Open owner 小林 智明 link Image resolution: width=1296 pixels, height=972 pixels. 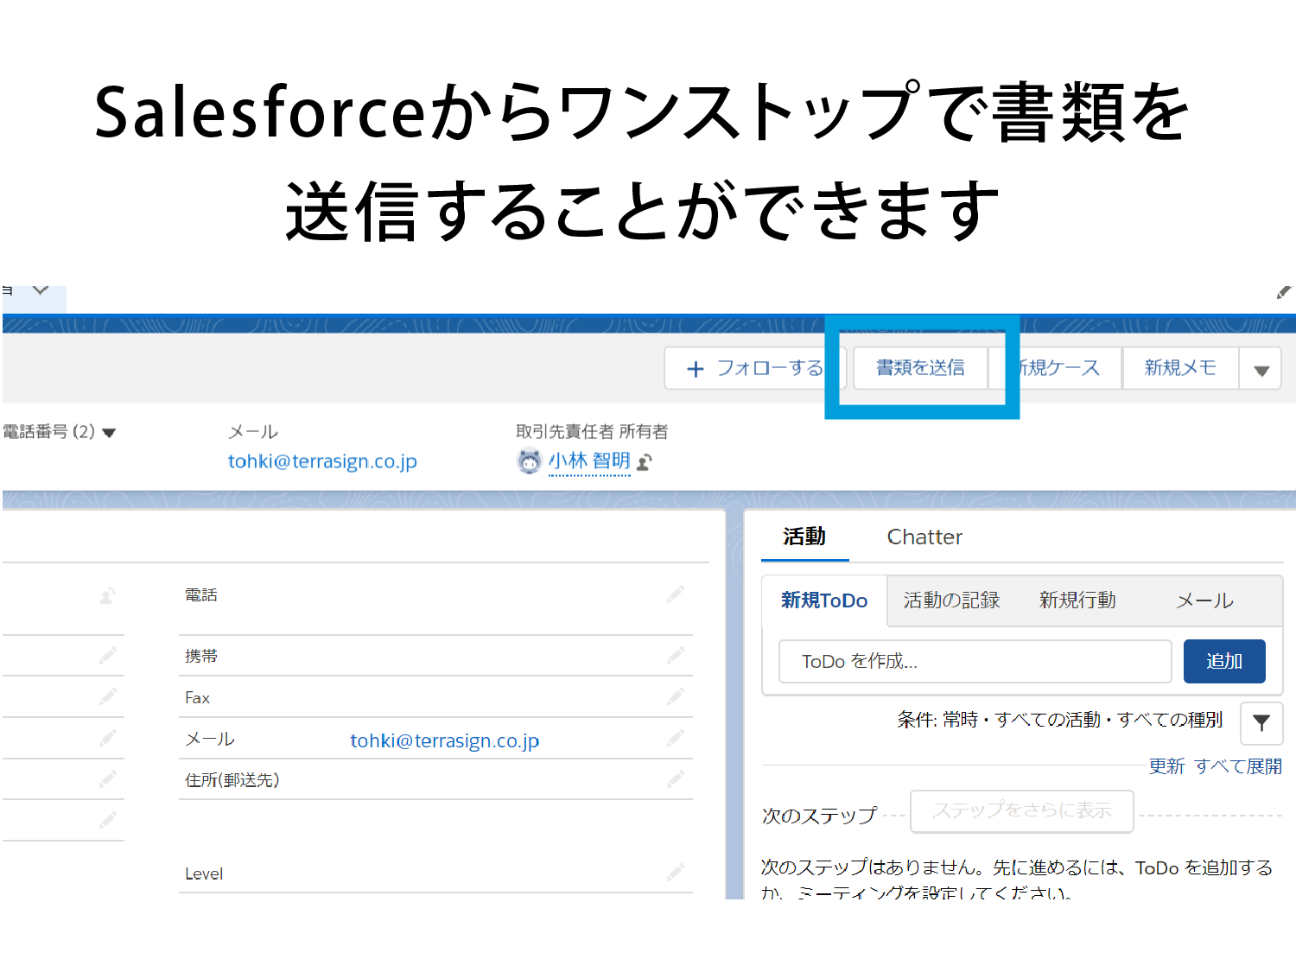coord(589,461)
